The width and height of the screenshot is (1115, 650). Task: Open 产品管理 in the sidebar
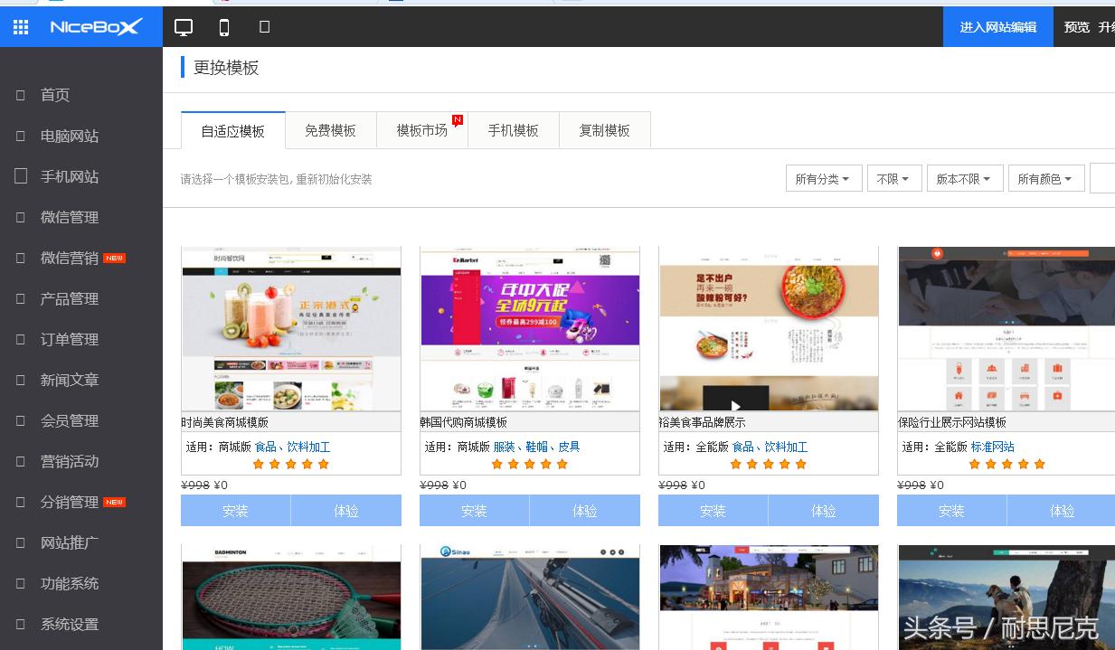60,298
